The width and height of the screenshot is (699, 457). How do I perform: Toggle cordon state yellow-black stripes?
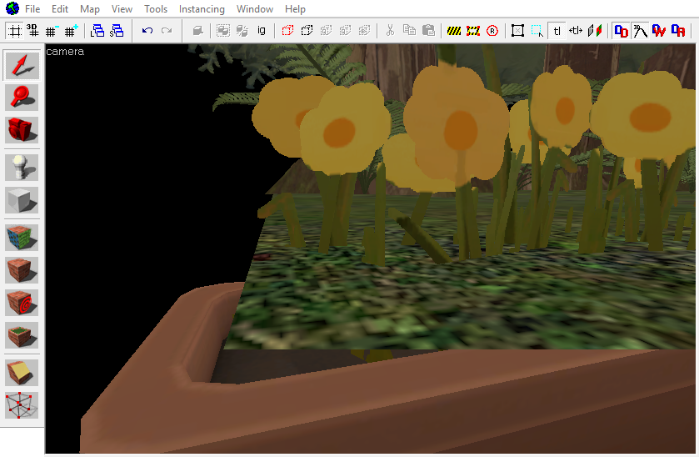pos(454,31)
